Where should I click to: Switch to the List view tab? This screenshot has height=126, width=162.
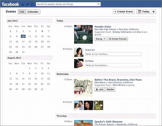(22, 12)
